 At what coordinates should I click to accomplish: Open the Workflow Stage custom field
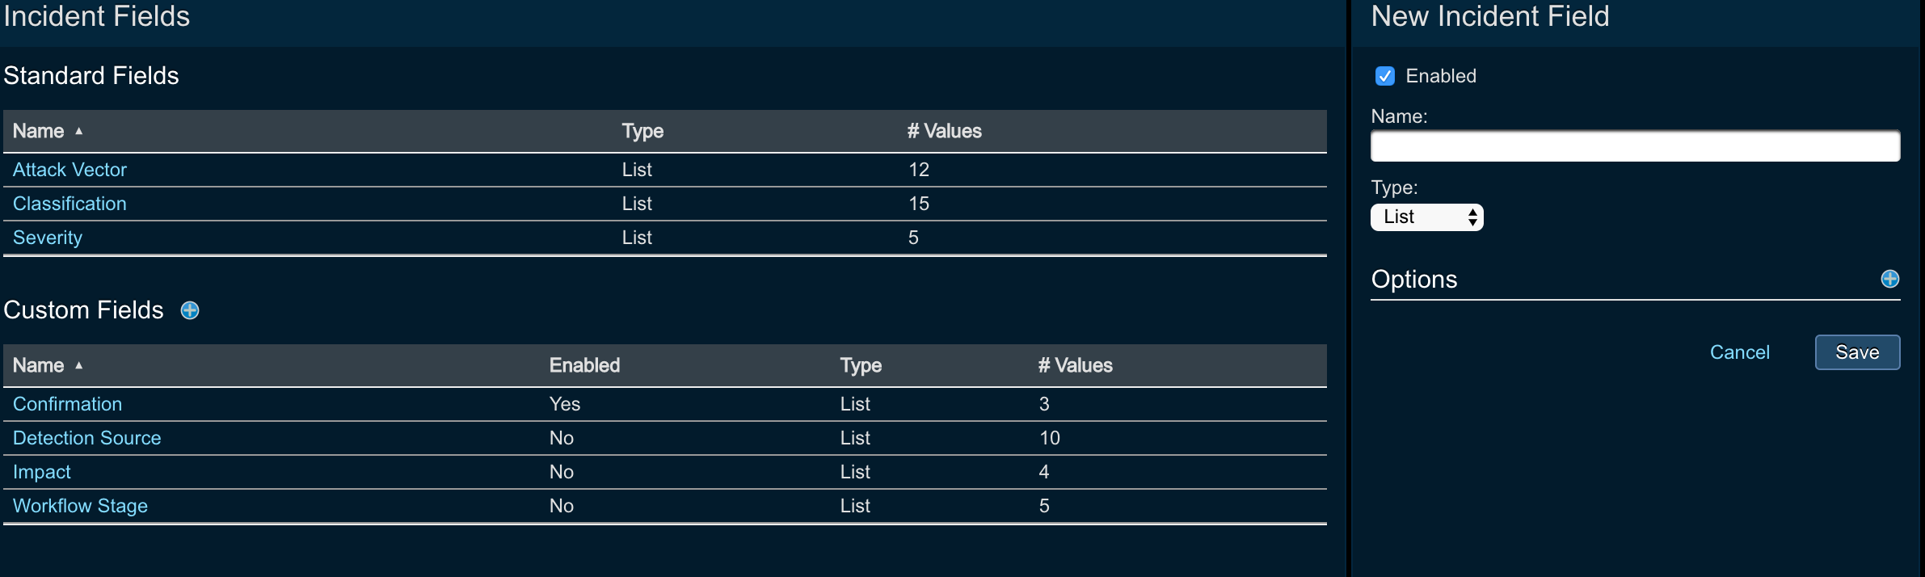point(80,506)
